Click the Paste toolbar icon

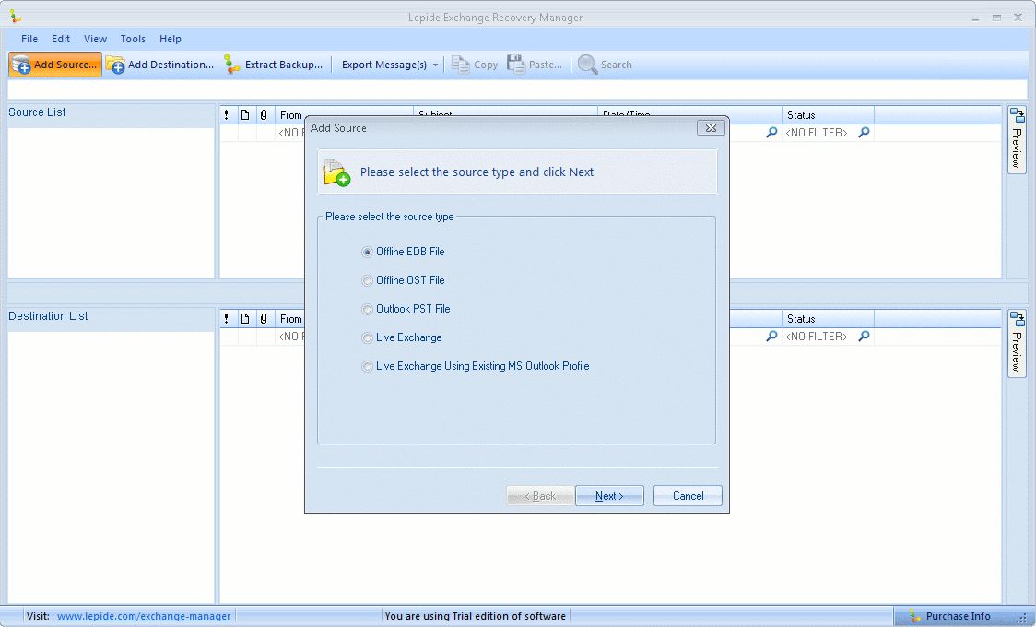[x=515, y=65]
